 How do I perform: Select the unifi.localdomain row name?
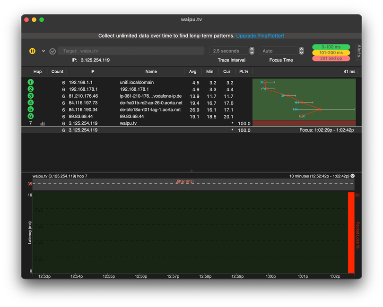point(137,83)
